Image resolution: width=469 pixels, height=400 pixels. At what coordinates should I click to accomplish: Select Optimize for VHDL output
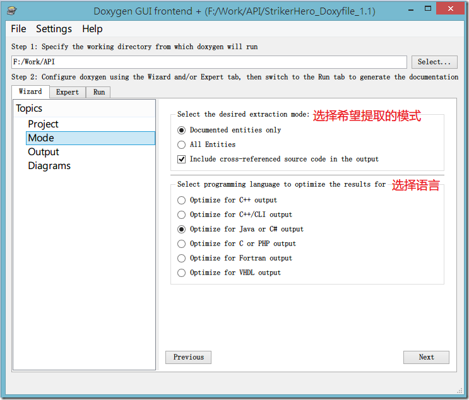pos(181,273)
